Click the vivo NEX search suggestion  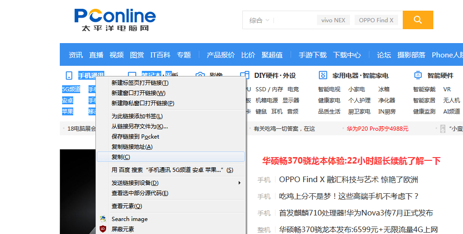[333, 20]
